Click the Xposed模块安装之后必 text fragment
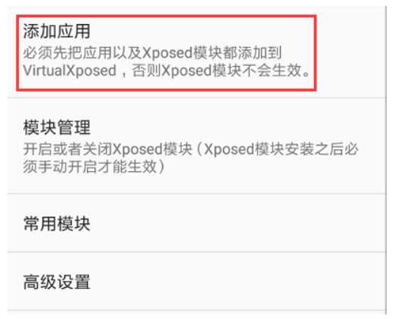 point(281,149)
